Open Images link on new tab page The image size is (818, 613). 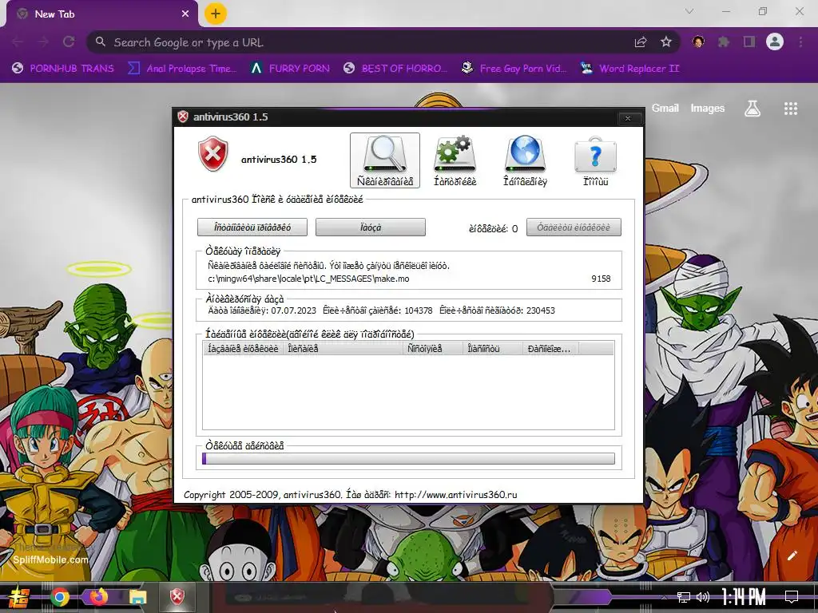(x=708, y=108)
